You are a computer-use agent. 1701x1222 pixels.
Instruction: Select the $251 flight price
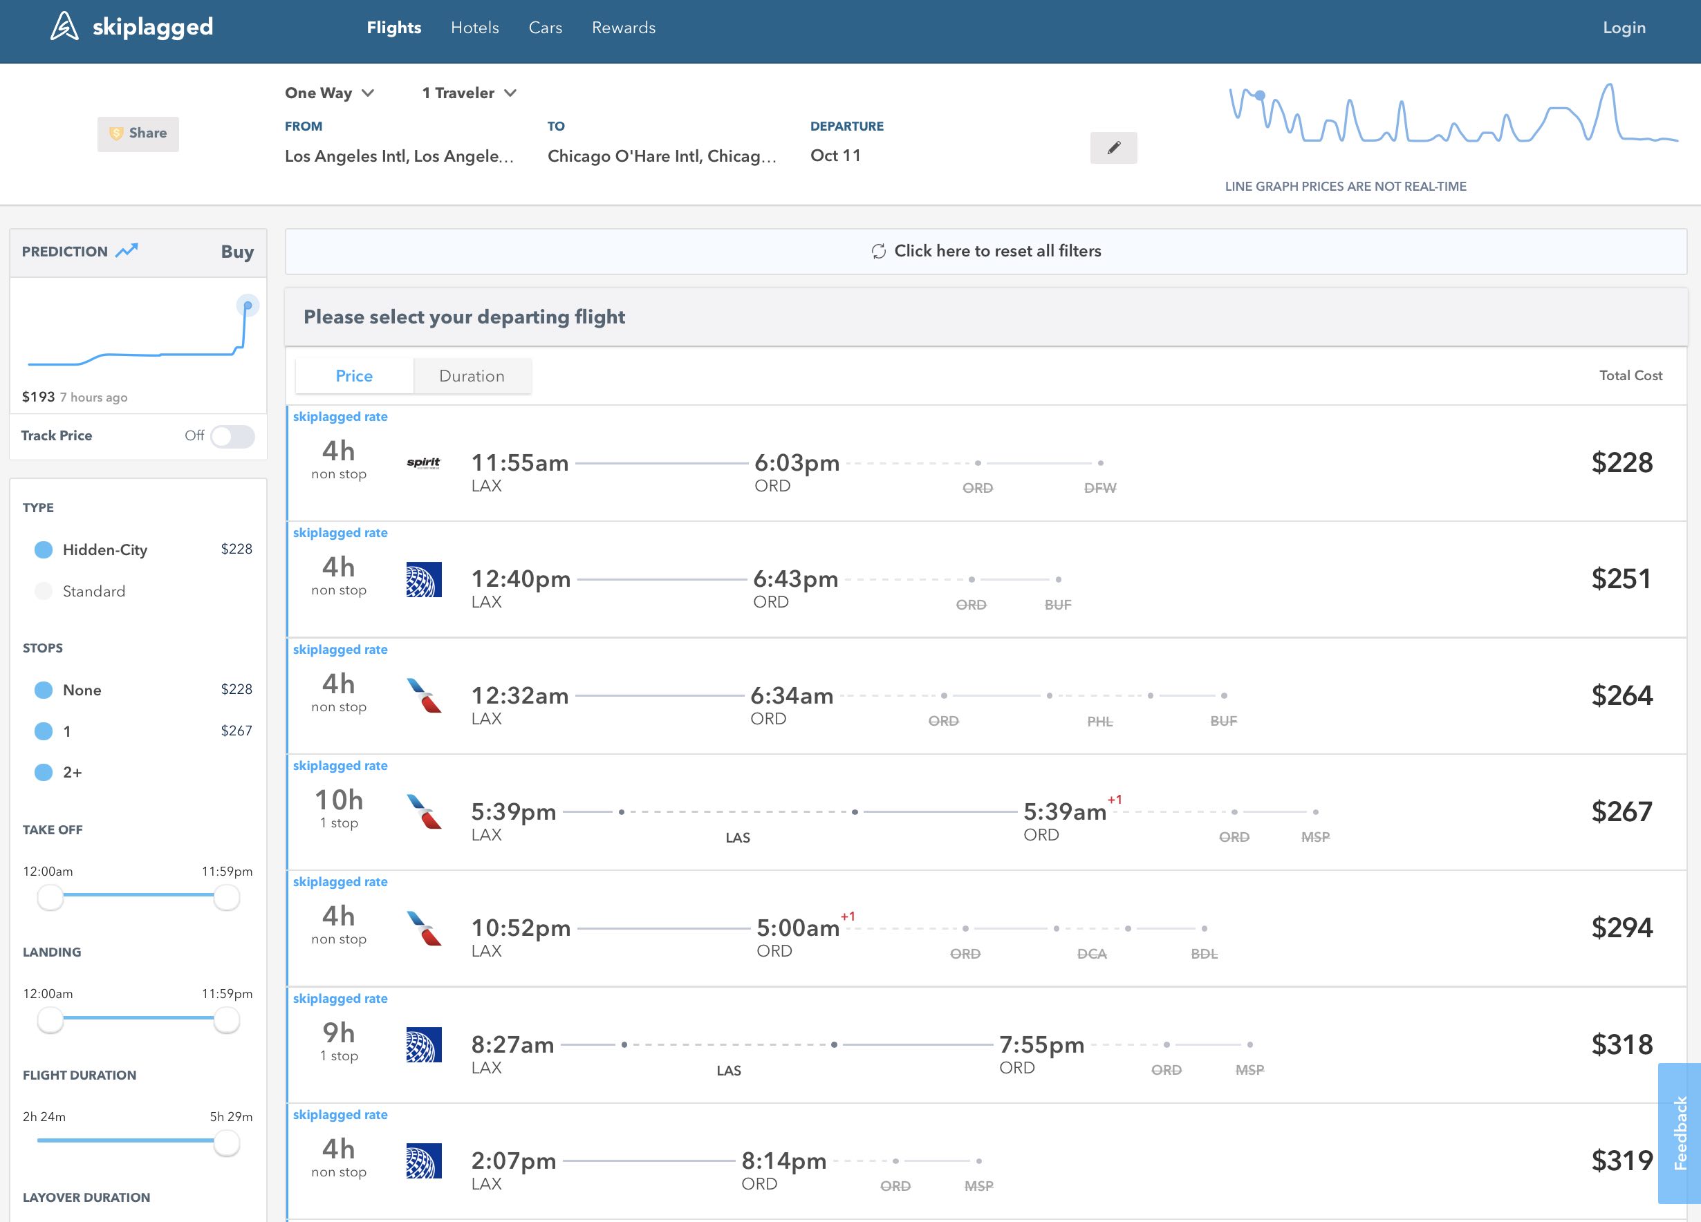1621,579
